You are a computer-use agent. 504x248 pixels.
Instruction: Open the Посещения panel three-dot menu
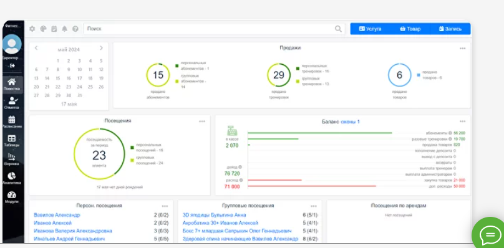click(202, 122)
